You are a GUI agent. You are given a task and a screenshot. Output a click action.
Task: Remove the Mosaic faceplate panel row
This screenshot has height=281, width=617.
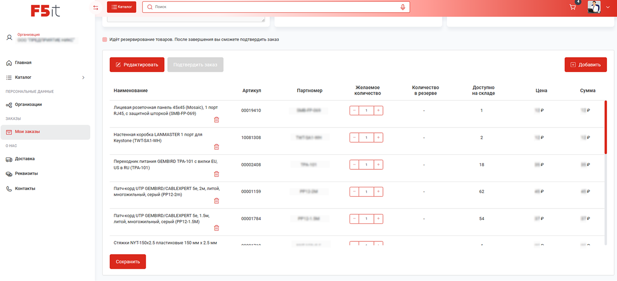click(x=216, y=120)
